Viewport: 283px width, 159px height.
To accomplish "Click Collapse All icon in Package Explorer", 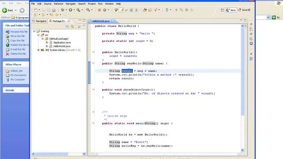I will point(67,26).
